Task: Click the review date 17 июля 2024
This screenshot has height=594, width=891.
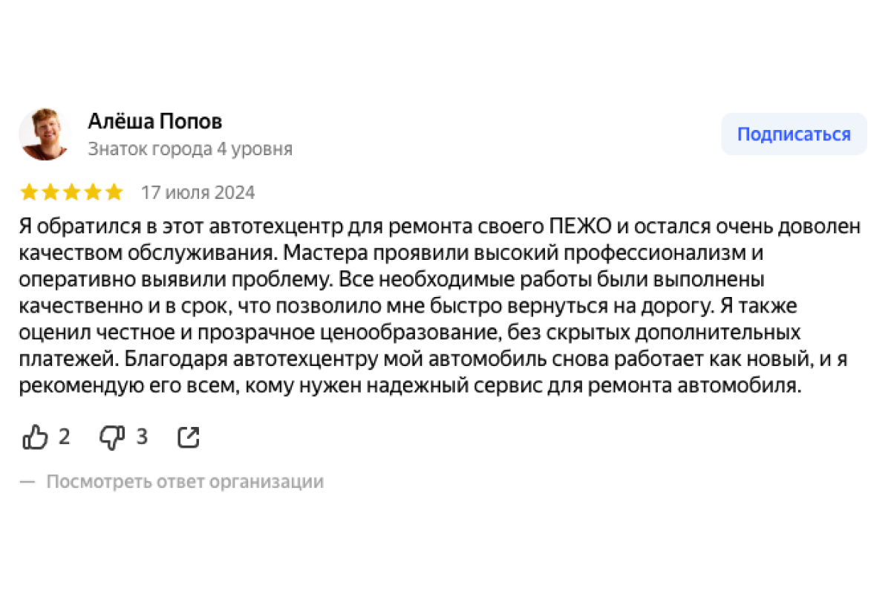Action: [198, 193]
